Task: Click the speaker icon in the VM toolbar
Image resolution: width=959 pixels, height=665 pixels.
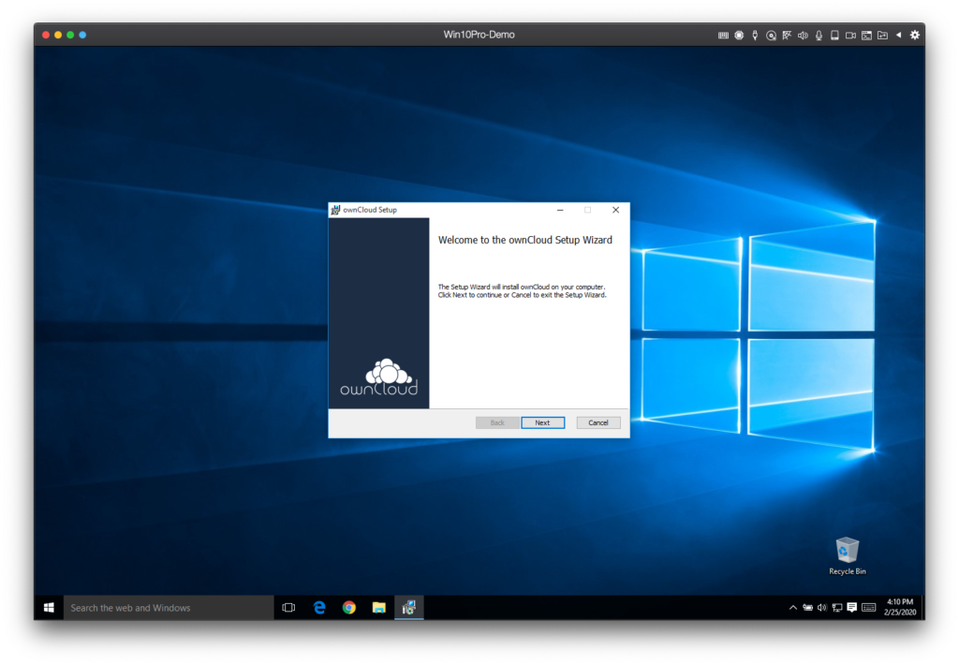Action: pyautogui.click(x=803, y=36)
